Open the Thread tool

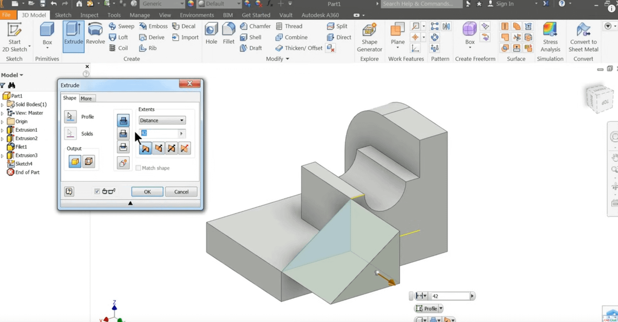click(x=289, y=26)
